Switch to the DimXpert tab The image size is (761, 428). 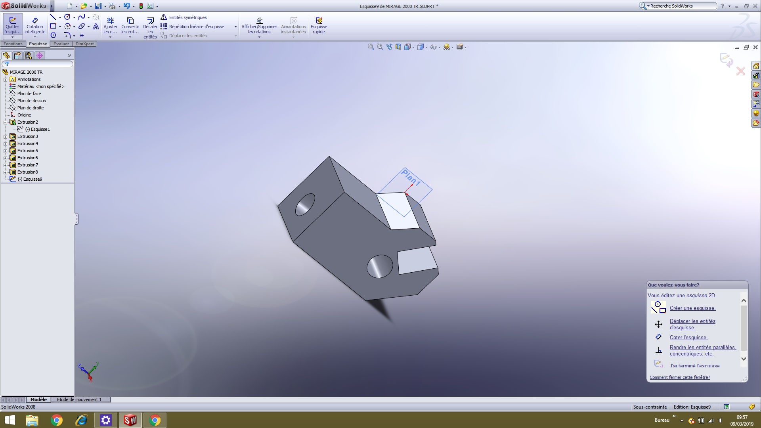click(84, 44)
